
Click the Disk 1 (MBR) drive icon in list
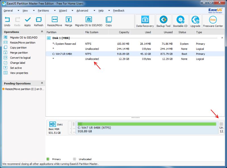[x=49, y=38]
